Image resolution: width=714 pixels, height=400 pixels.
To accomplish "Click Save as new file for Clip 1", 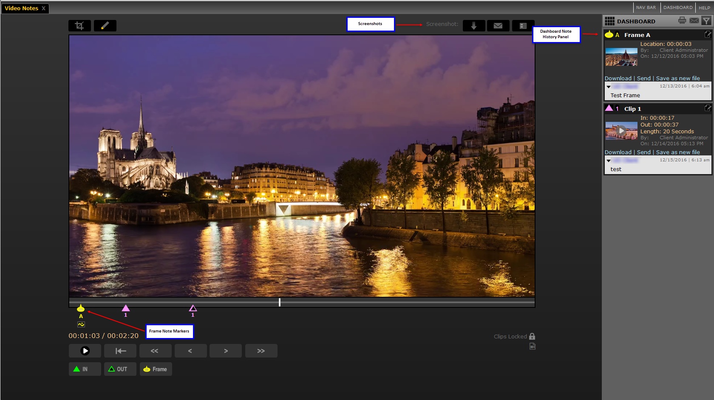I will click(678, 152).
